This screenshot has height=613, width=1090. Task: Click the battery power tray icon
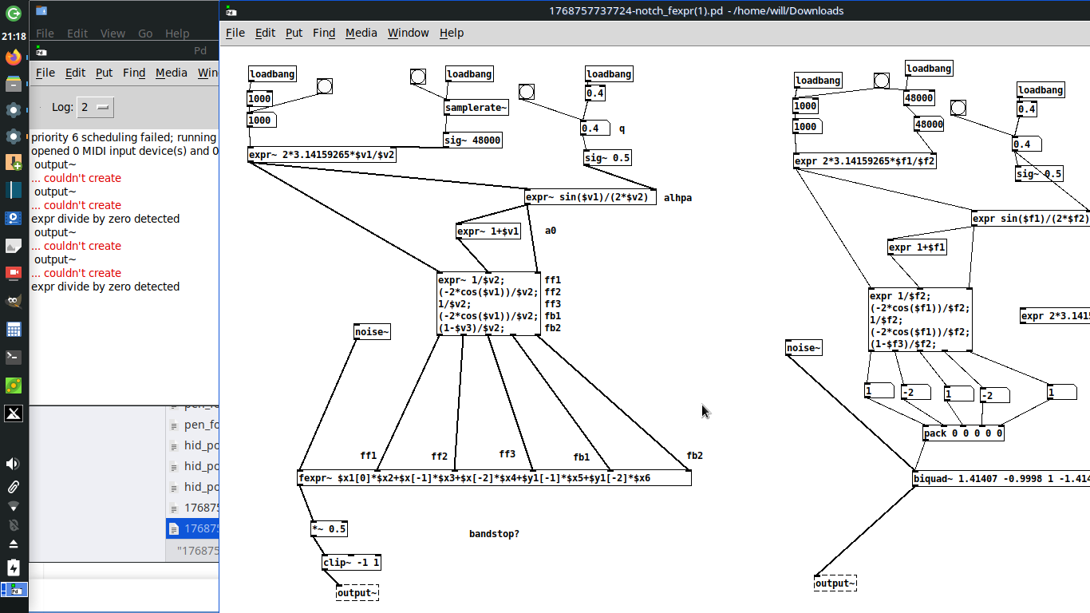click(x=14, y=568)
